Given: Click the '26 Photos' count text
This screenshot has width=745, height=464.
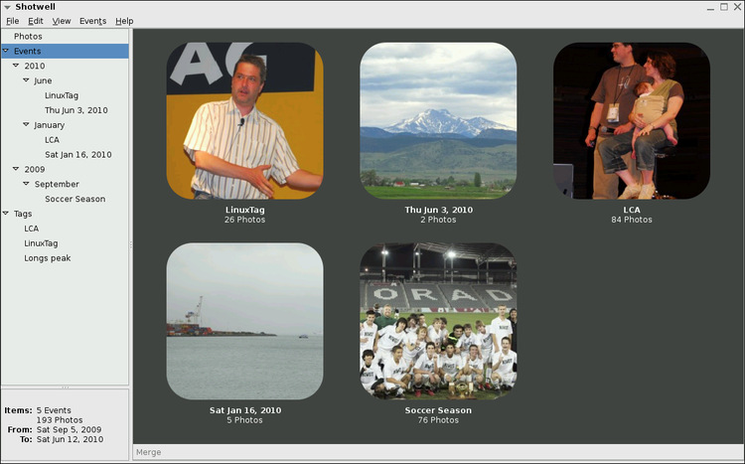Looking at the screenshot, I should pyautogui.click(x=244, y=220).
